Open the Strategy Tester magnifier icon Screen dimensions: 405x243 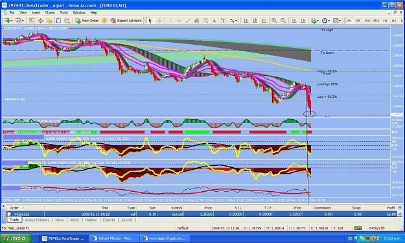pos(67,21)
